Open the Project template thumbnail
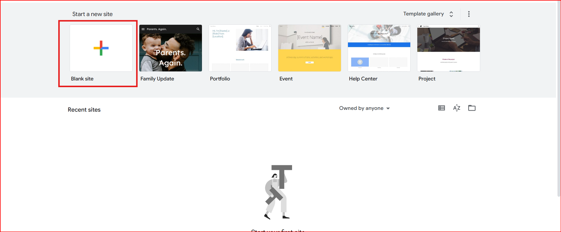This screenshot has height=232, width=561. point(449,48)
